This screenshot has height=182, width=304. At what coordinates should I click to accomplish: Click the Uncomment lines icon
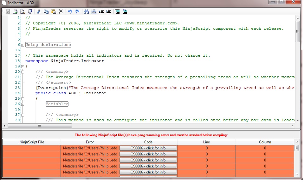click(x=125, y=12)
